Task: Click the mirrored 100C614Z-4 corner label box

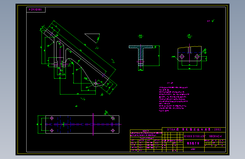Action: [36, 10]
